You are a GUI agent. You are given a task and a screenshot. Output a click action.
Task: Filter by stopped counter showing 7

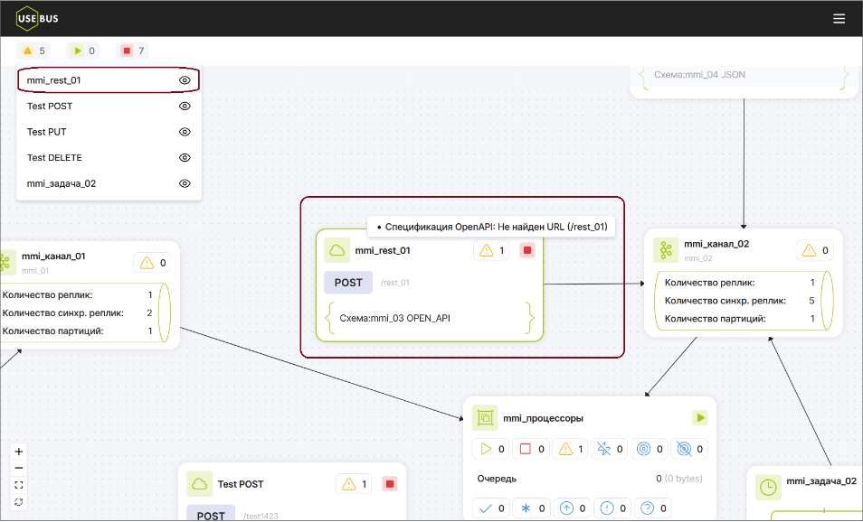point(133,51)
